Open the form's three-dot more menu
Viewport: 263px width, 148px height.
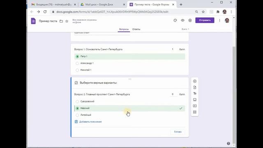219,20
